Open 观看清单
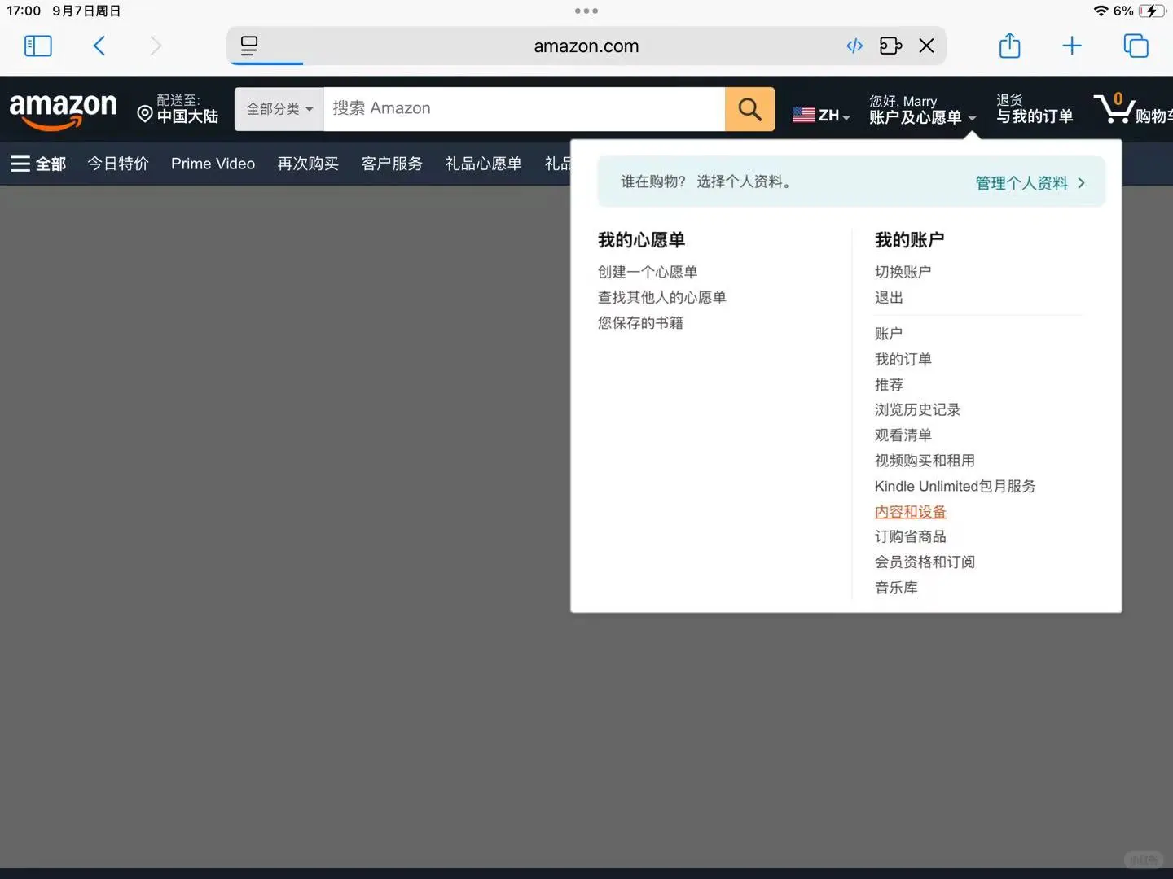1173x879 pixels. tap(903, 435)
